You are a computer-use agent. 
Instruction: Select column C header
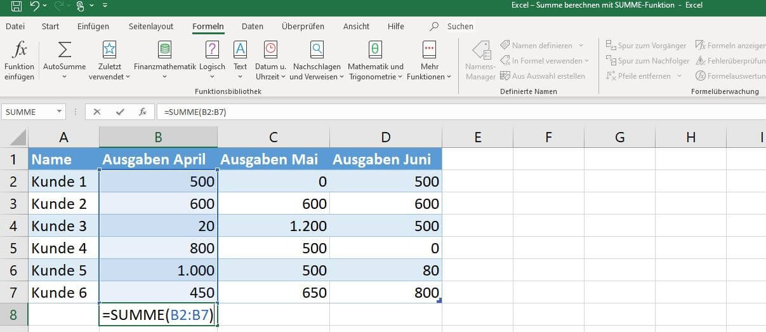click(273, 137)
